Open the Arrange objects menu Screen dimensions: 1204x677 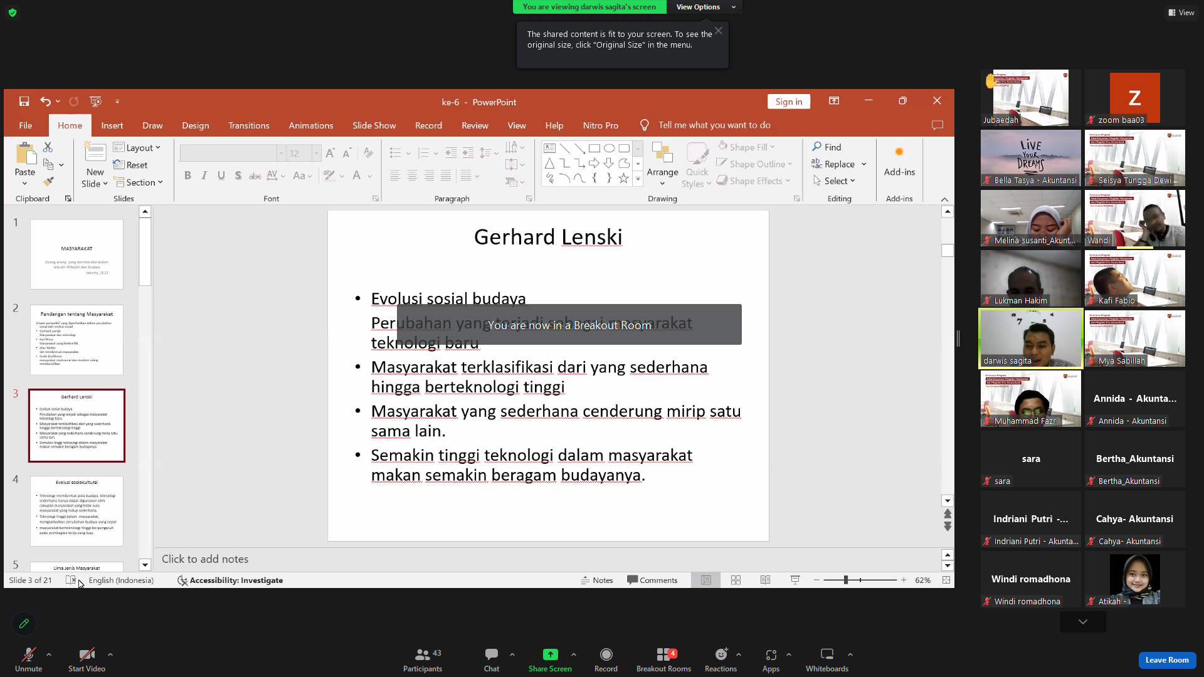(x=662, y=164)
